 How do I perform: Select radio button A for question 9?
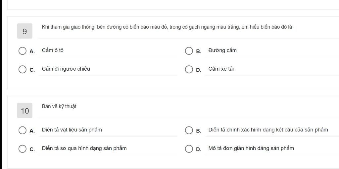pos(23,51)
